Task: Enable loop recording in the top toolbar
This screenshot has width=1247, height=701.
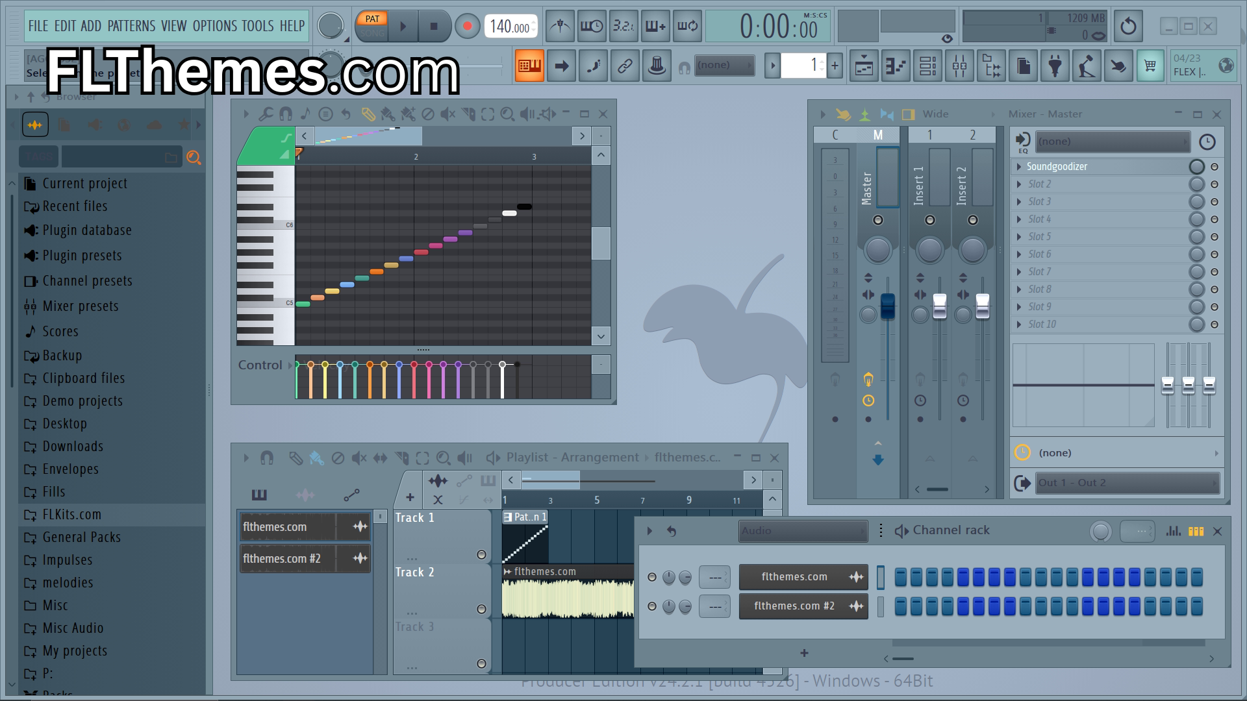Action: point(687,26)
